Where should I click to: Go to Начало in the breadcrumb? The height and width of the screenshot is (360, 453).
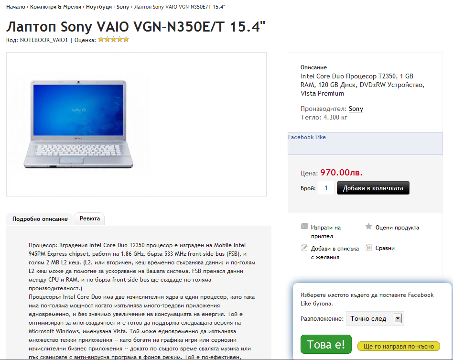click(16, 7)
